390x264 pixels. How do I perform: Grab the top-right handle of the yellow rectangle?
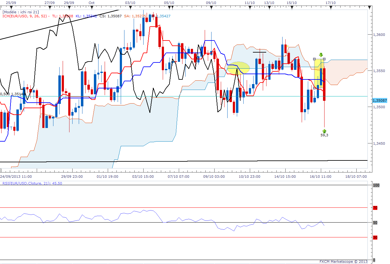click(x=324, y=59)
